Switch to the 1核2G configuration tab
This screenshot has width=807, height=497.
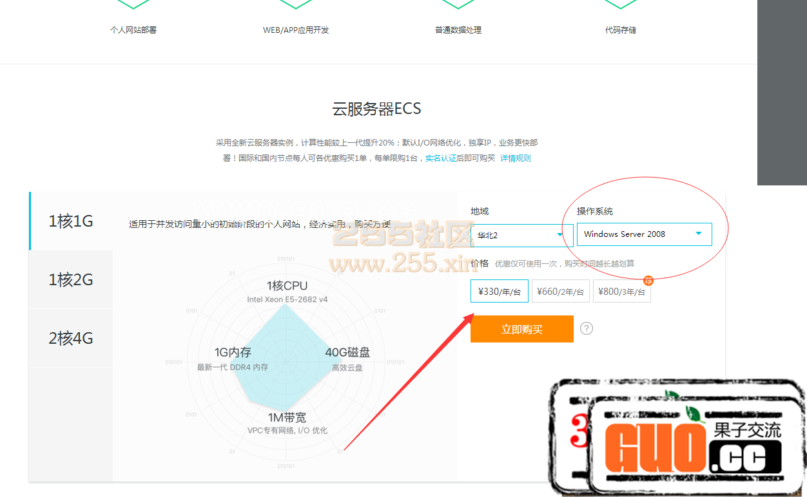tap(71, 279)
